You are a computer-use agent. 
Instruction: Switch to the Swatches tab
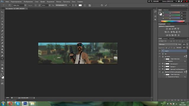point(166,10)
